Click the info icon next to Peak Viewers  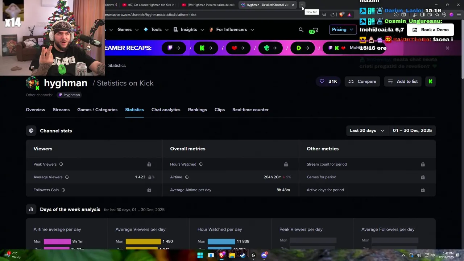coord(61,164)
